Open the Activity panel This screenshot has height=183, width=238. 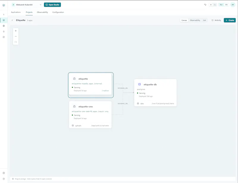pyautogui.click(x=216, y=20)
